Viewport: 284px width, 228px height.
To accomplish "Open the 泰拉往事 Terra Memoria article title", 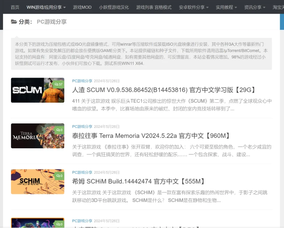I will point(151,136).
